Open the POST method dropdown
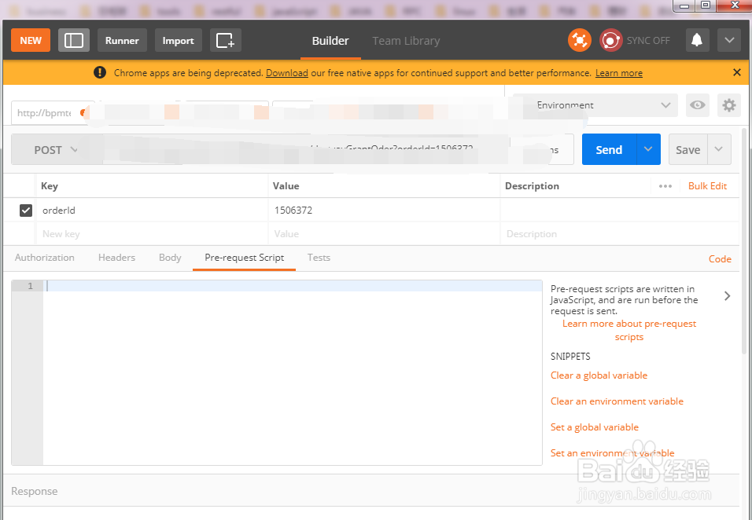 click(56, 150)
